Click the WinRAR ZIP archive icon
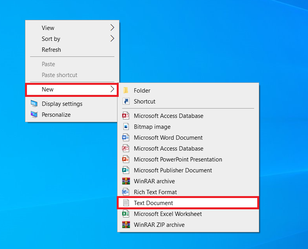 pos(126,224)
